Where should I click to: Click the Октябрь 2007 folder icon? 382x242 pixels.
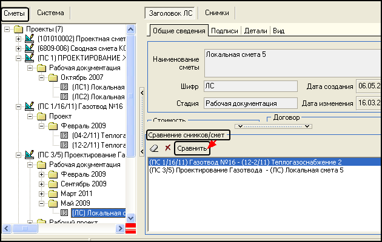[53, 77]
